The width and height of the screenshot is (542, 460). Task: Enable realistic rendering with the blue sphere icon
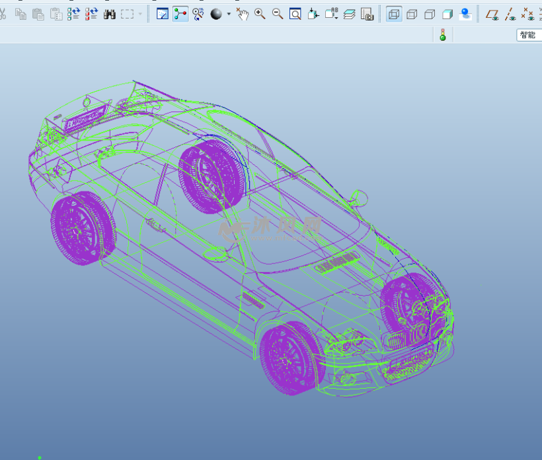[465, 13]
